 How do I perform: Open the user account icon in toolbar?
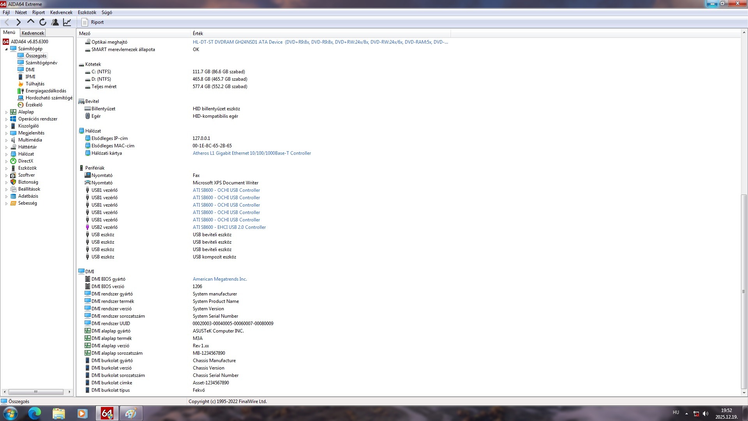pos(55,22)
